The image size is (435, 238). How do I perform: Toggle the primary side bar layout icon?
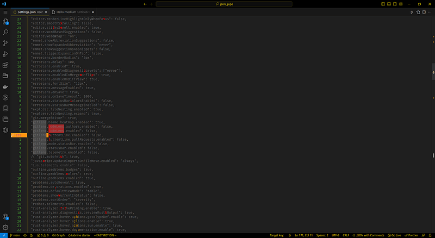(x=383, y=4)
